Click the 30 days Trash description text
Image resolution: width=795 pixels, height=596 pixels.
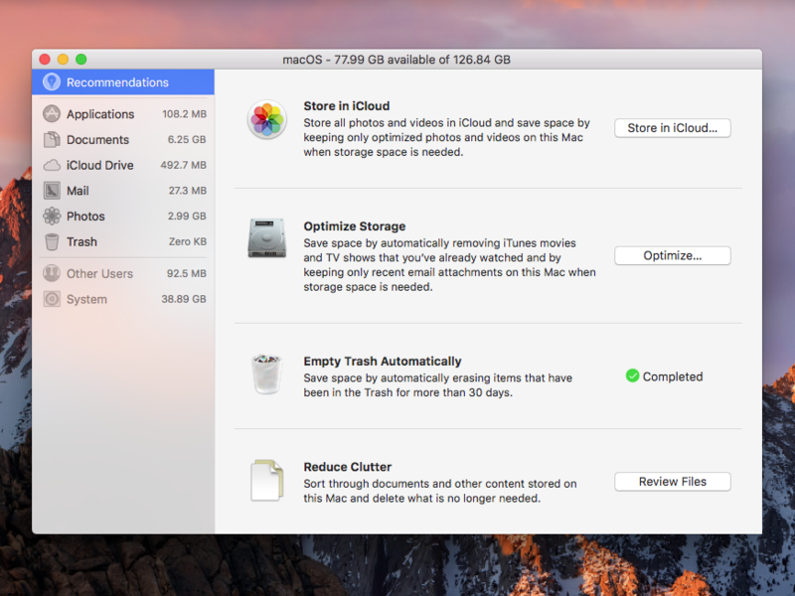pyautogui.click(x=437, y=385)
